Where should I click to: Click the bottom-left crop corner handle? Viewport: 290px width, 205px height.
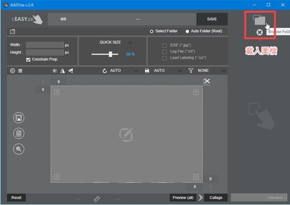(57, 176)
